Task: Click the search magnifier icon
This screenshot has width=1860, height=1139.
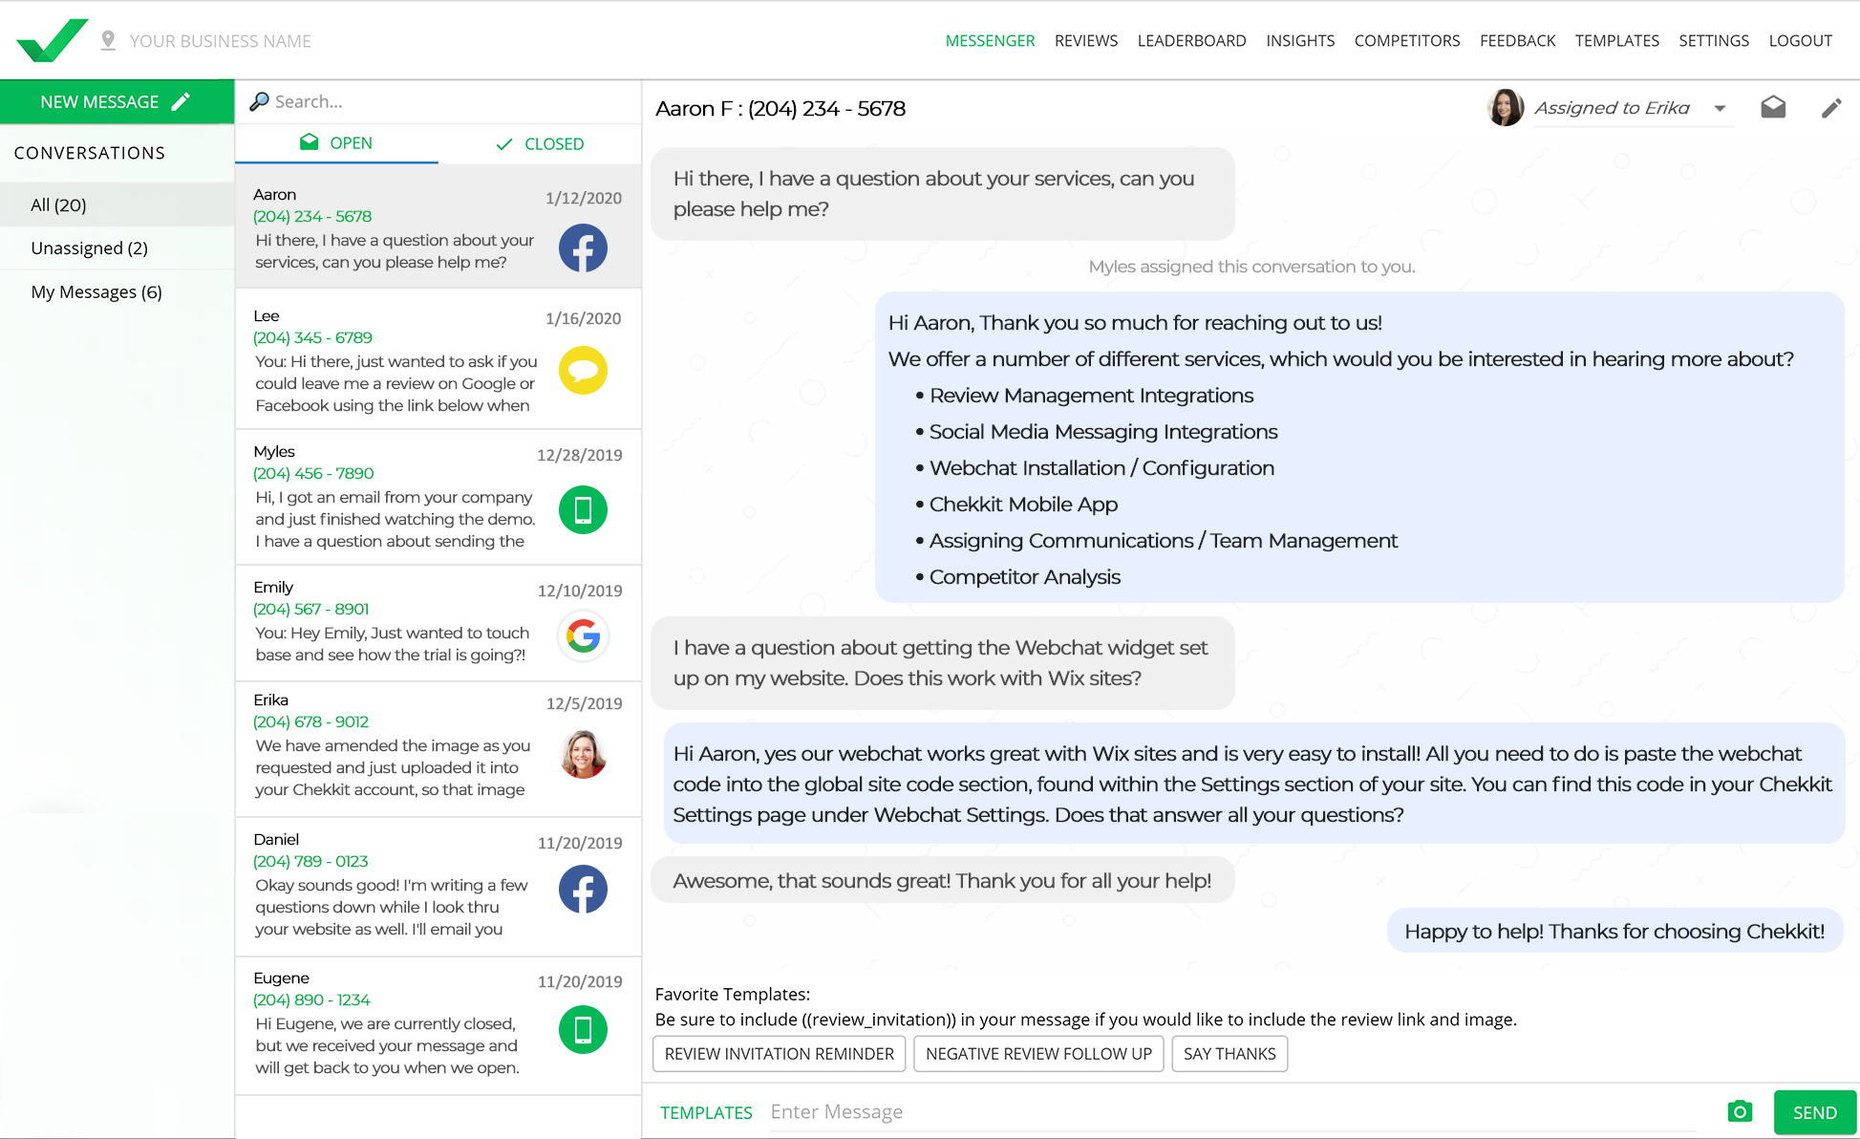Action: (259, 101)
